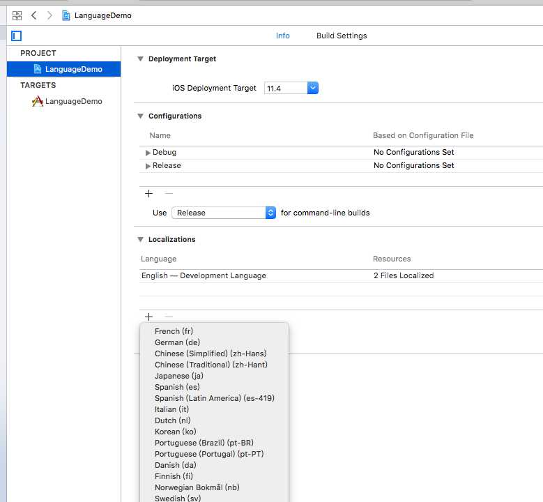The width and height of the screenshot is (543, 502).
Task: Remove configuration with the minus button
Action: point(169,193)
